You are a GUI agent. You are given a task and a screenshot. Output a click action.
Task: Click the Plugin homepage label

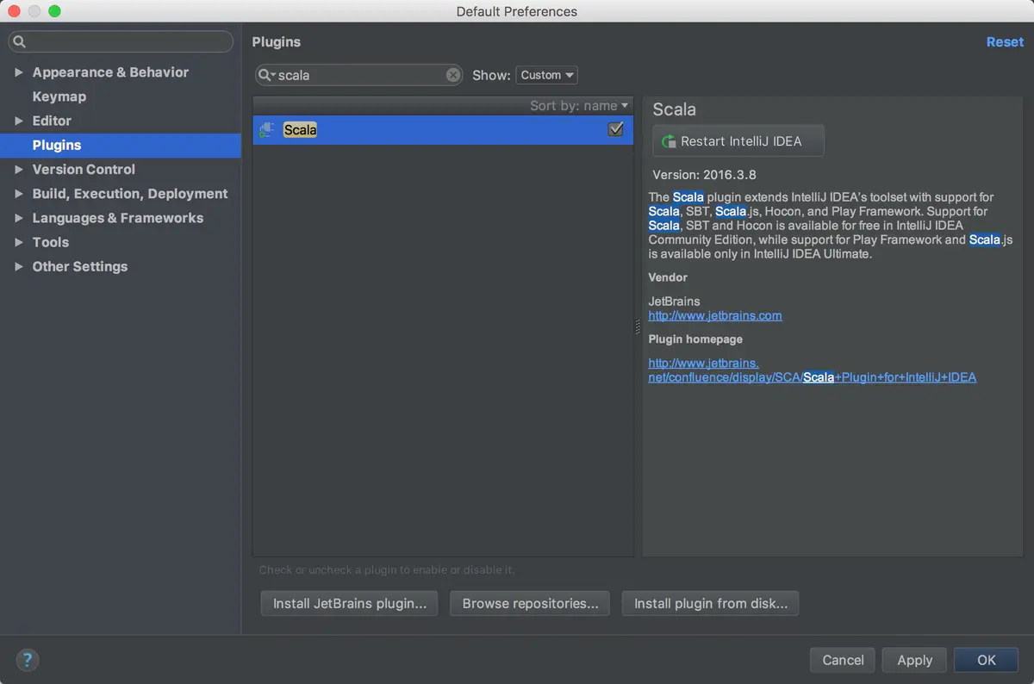tap(695, 339)
